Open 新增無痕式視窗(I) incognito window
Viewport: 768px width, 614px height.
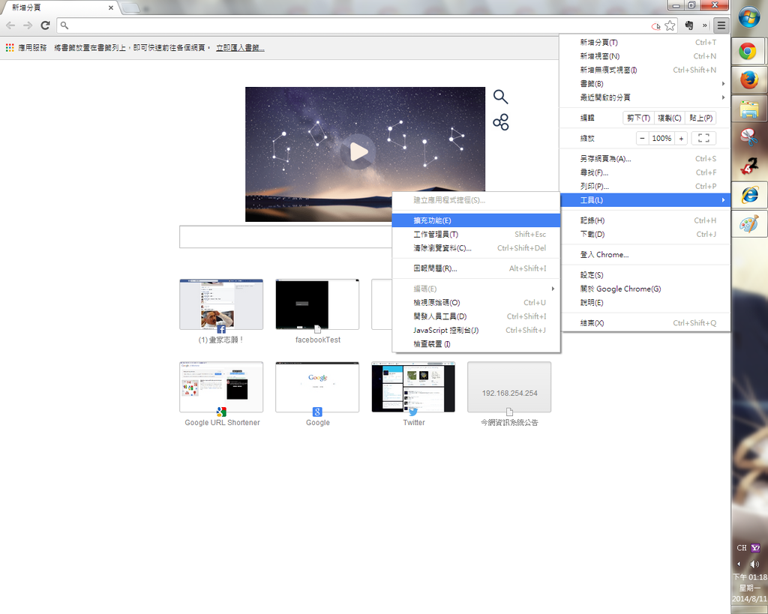coord(645,70)
